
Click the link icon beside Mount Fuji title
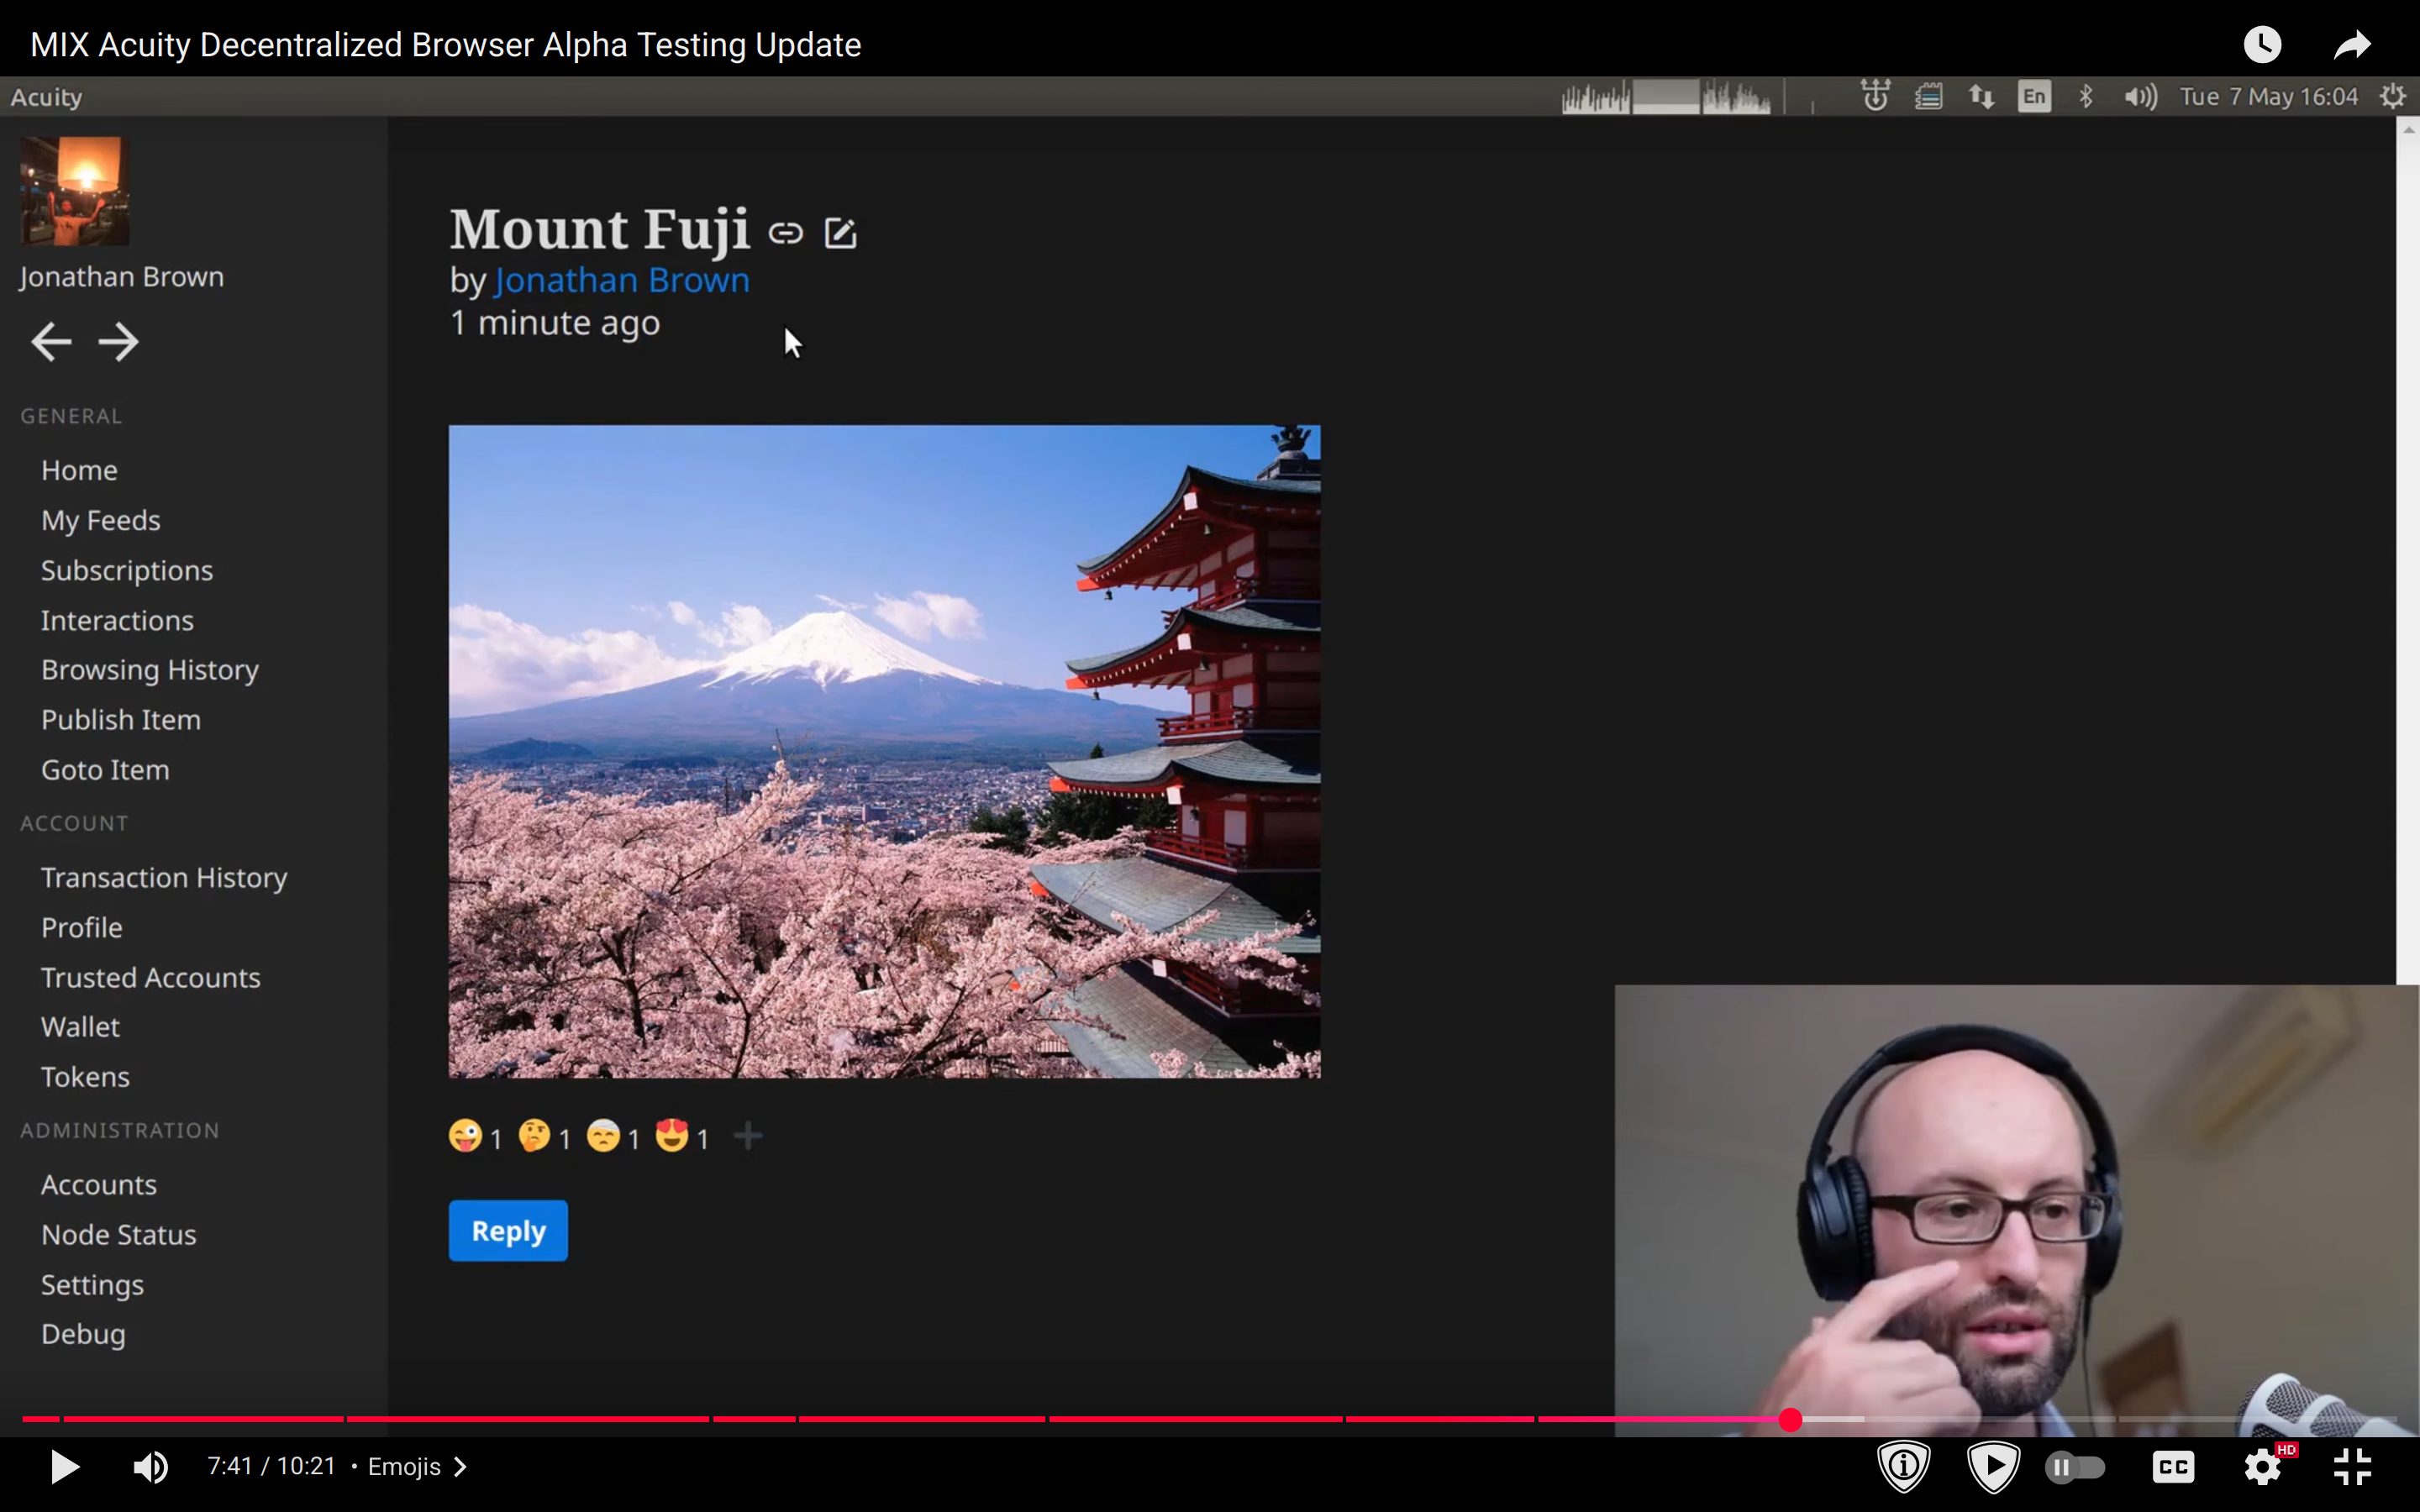(x=785, y=233)
